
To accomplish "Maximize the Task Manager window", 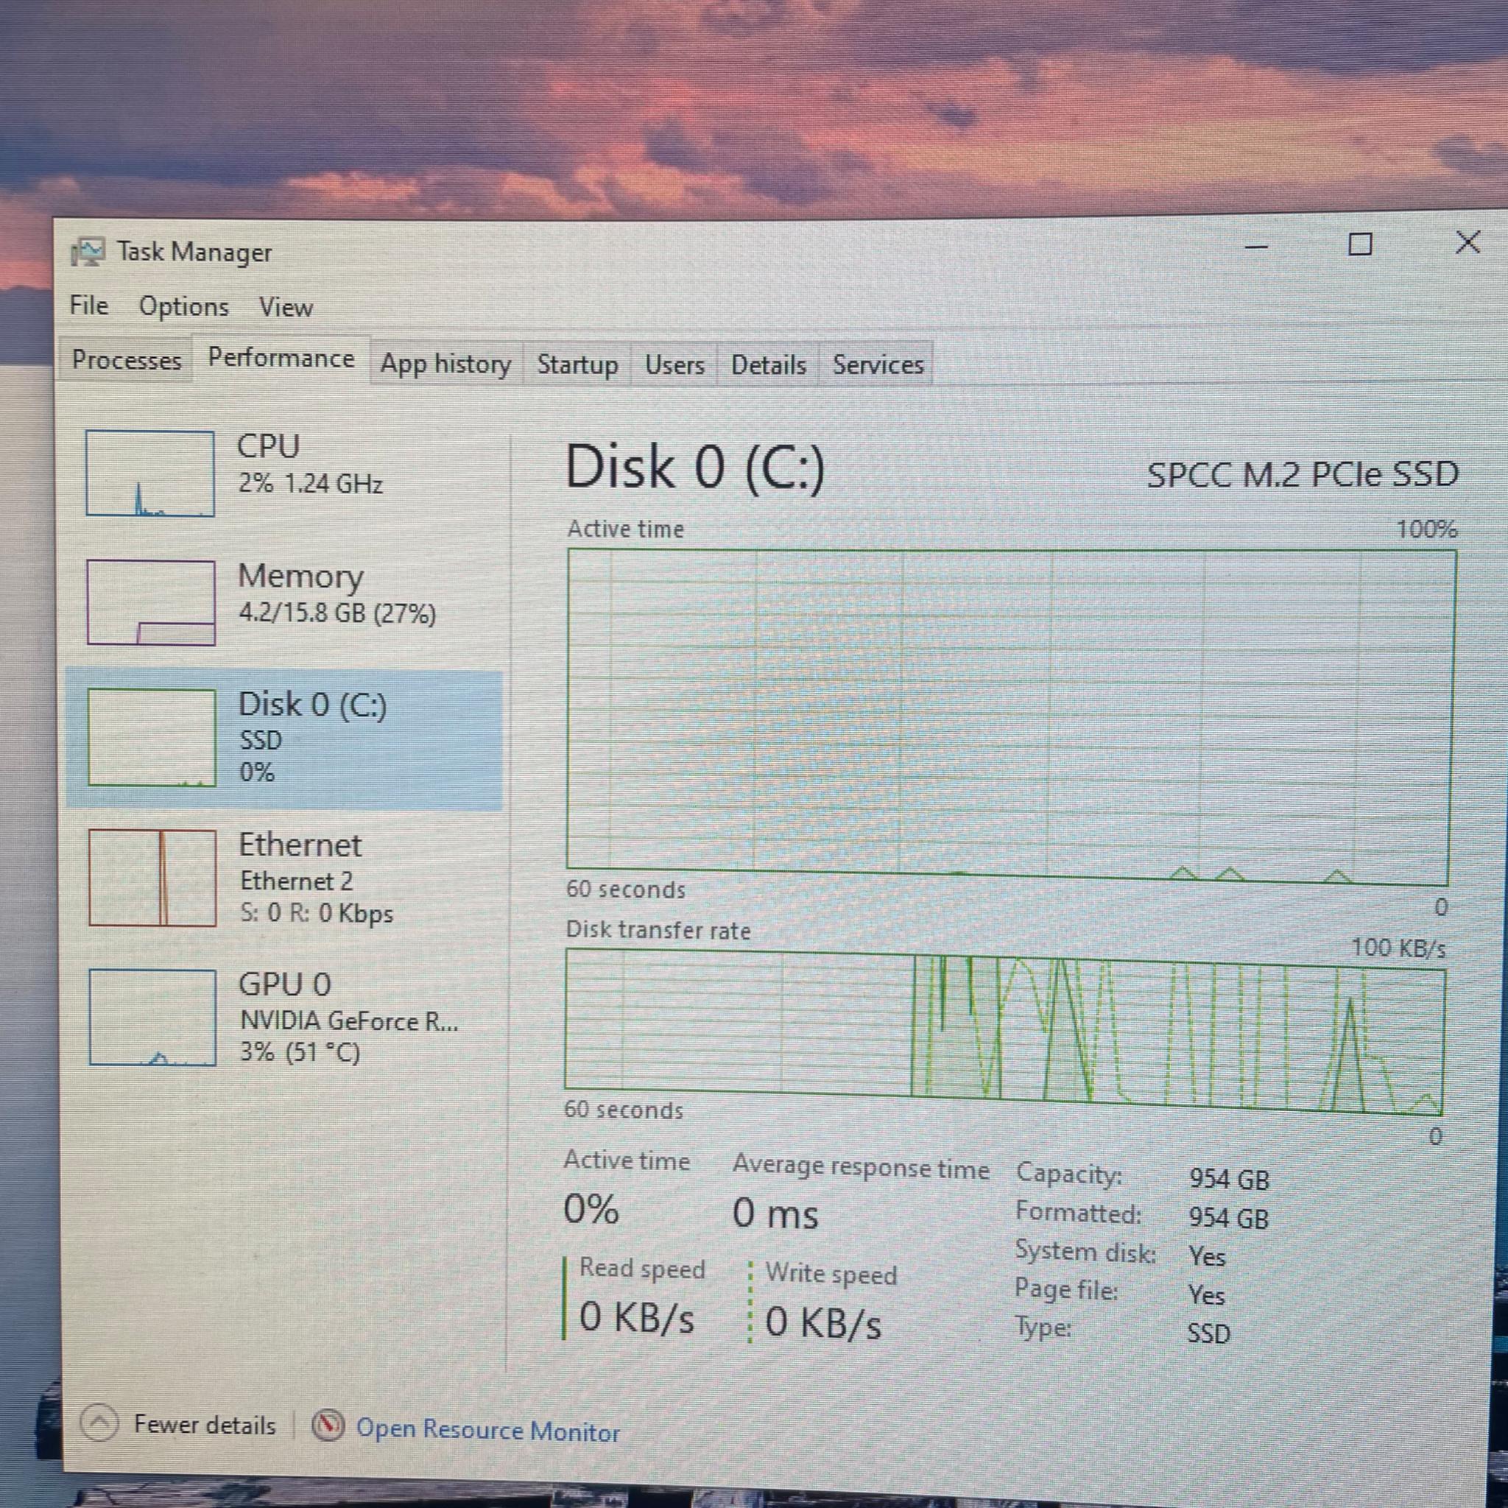I will click(x=1360, y=244).
